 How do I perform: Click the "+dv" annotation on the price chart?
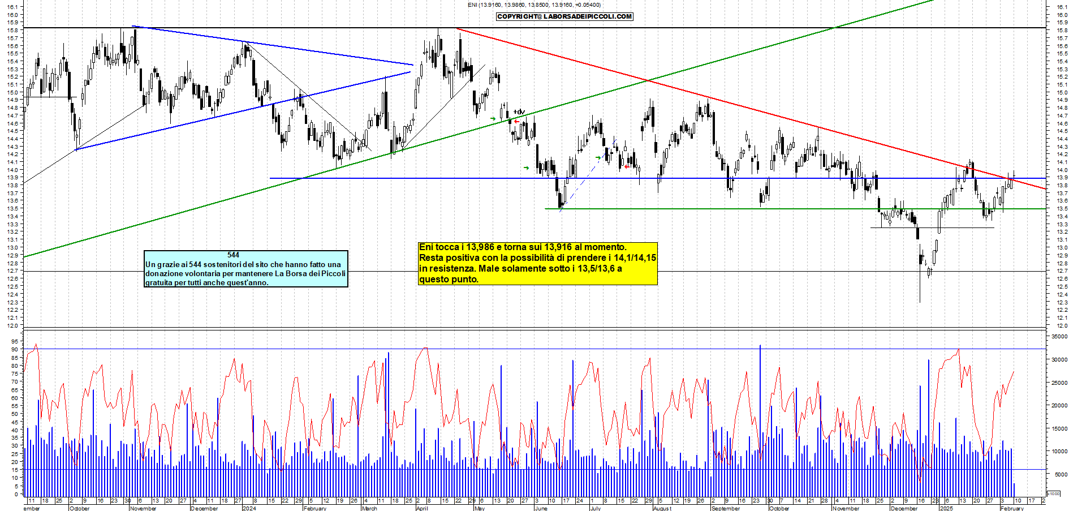click(519, 112)
